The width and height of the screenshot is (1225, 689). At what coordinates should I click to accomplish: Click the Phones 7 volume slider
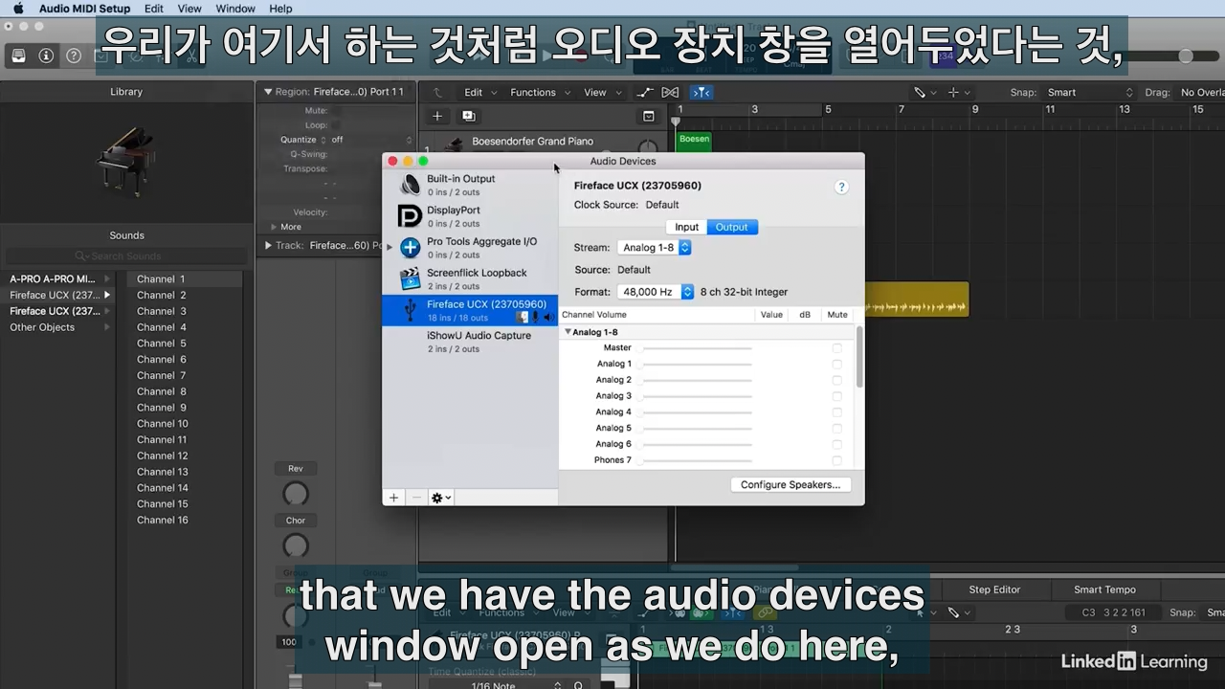696,460
